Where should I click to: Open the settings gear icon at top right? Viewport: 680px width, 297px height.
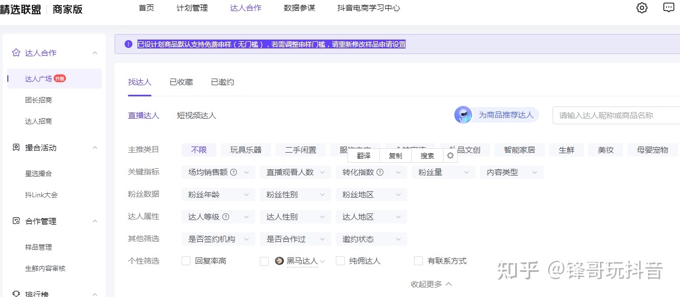point(642,8)
